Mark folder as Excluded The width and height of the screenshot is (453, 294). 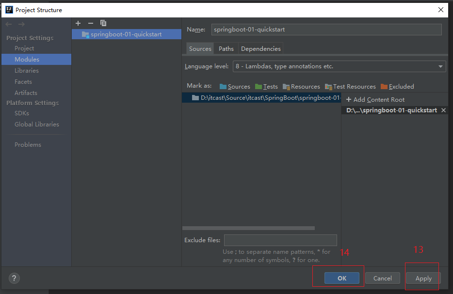[x=397, y=87]
